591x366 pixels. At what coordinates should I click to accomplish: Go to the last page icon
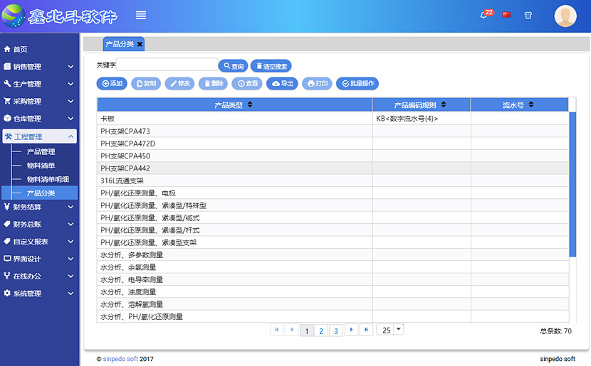pyautogui.click(x=367, y=330)
